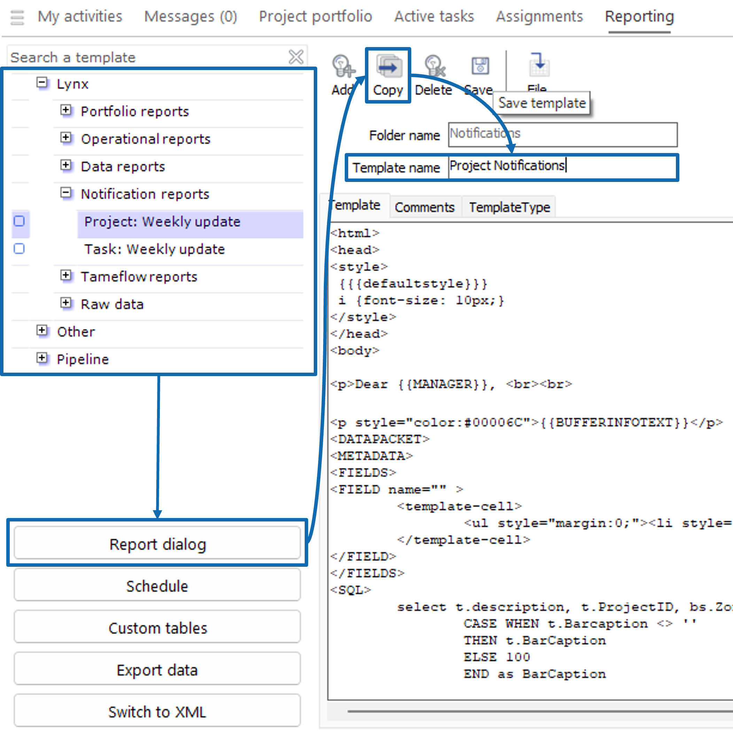Switch to the TemplateType tab

coord(509,207)
